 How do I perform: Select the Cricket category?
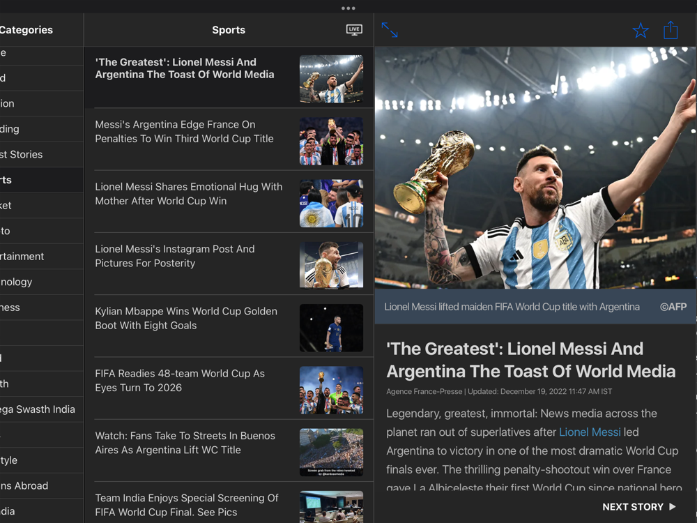point(41,206)
